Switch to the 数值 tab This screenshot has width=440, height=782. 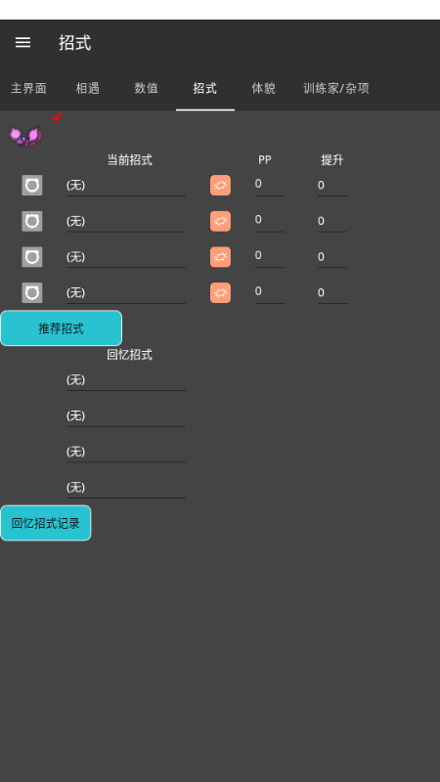pyautogui.click(x=146, y=88)
